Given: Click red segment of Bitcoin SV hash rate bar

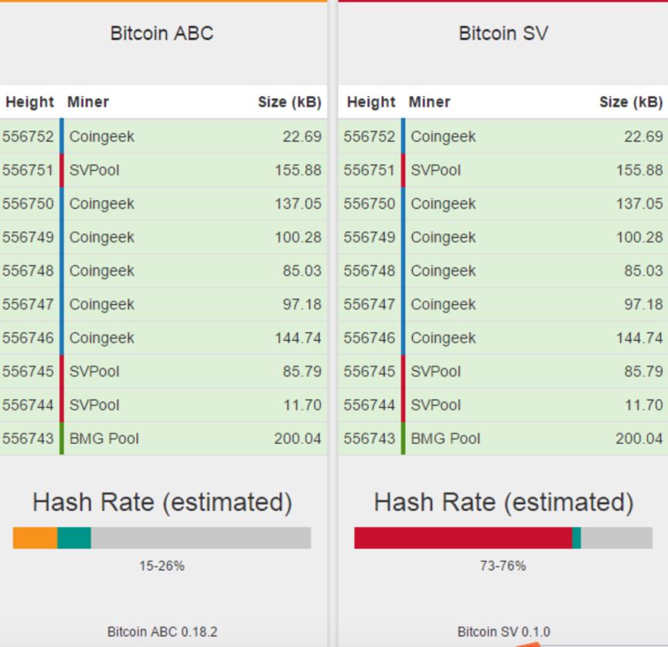Looking at the screenshot, I should [462, 538].
